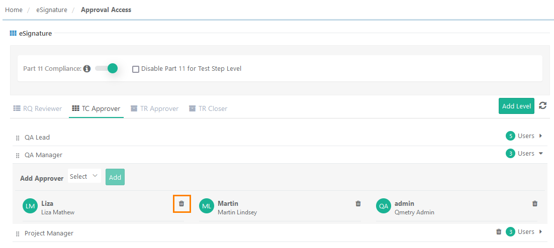Check Disable Part 11 for Test Step Level

(x=136, y=69)
